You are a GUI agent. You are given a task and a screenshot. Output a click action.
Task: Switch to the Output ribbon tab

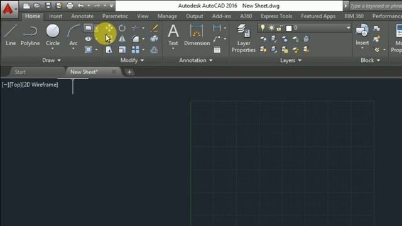pos(195,16)
